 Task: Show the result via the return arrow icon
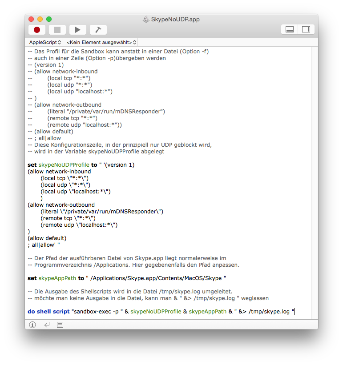pos(47,325)
